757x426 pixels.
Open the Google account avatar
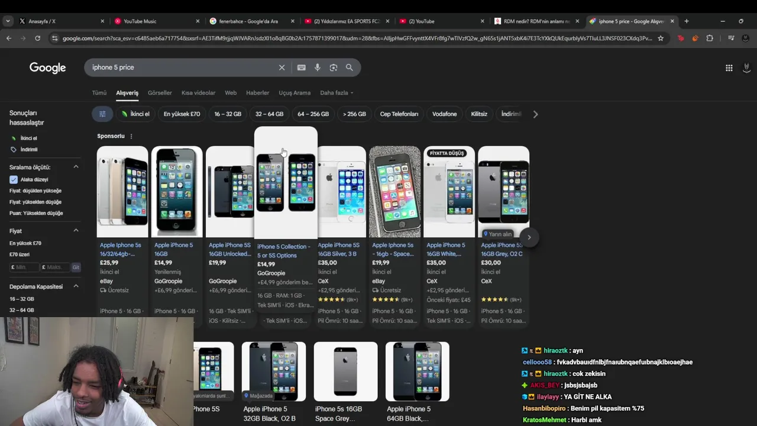(746, 68)
